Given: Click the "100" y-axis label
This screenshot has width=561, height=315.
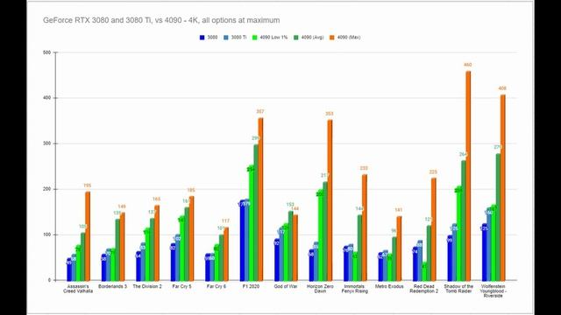Looking at the screenshot, I should coord(46,234).
